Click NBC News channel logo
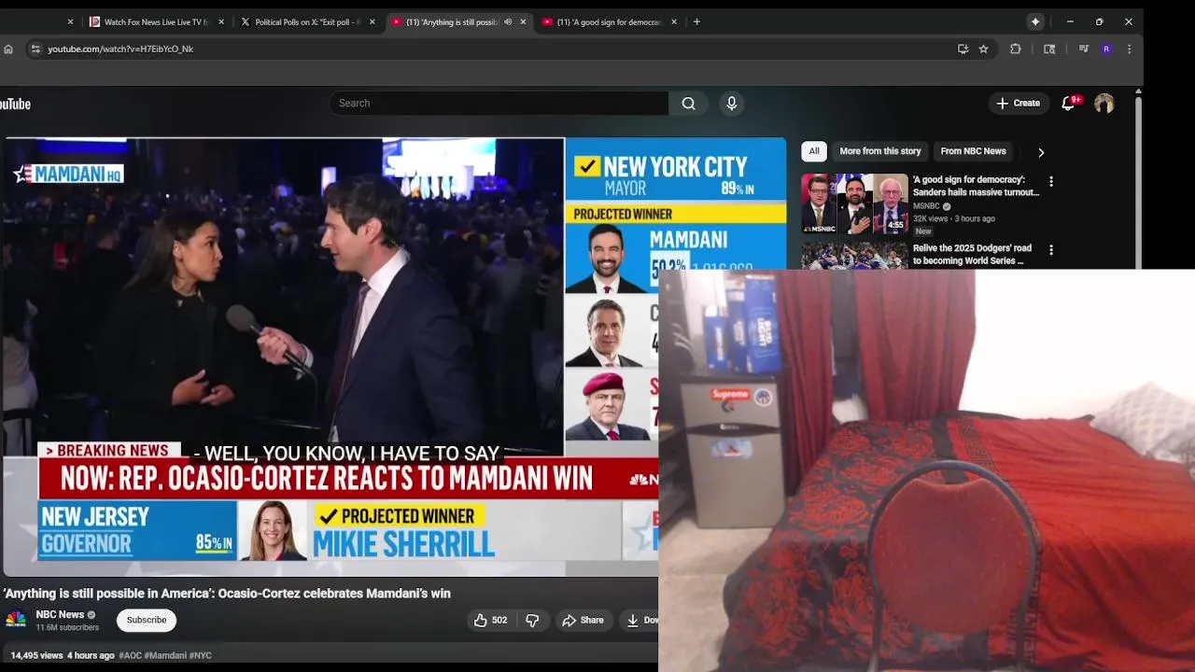 pyautogui.click(x=15, y=620)
